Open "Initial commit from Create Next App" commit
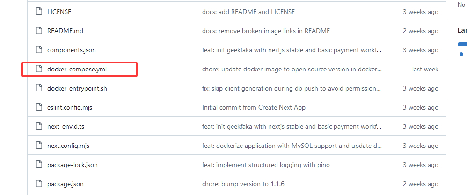This screenshot has width=467, height=195. click(254, 107)
